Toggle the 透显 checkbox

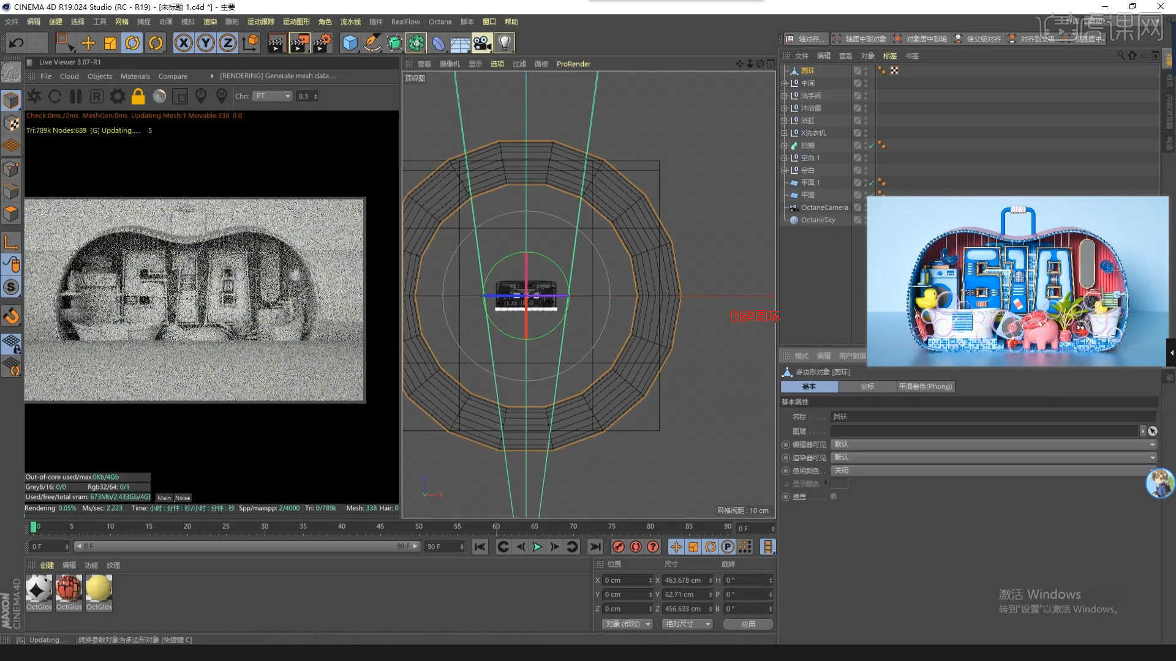(x=834, y=497)
